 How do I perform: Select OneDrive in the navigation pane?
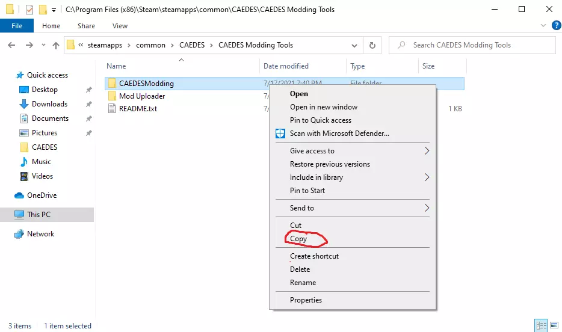(42, 195)
